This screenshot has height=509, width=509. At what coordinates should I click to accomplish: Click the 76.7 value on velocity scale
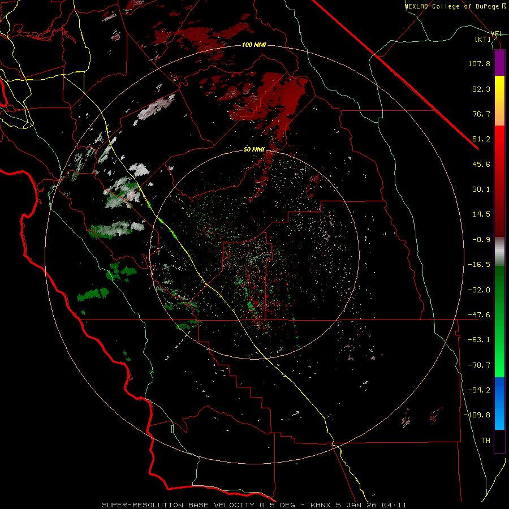(481, 114)
